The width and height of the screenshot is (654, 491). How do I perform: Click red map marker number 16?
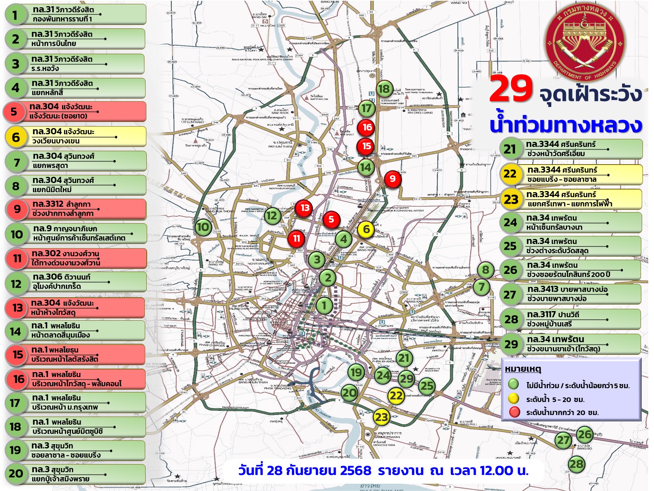(367, 127)
